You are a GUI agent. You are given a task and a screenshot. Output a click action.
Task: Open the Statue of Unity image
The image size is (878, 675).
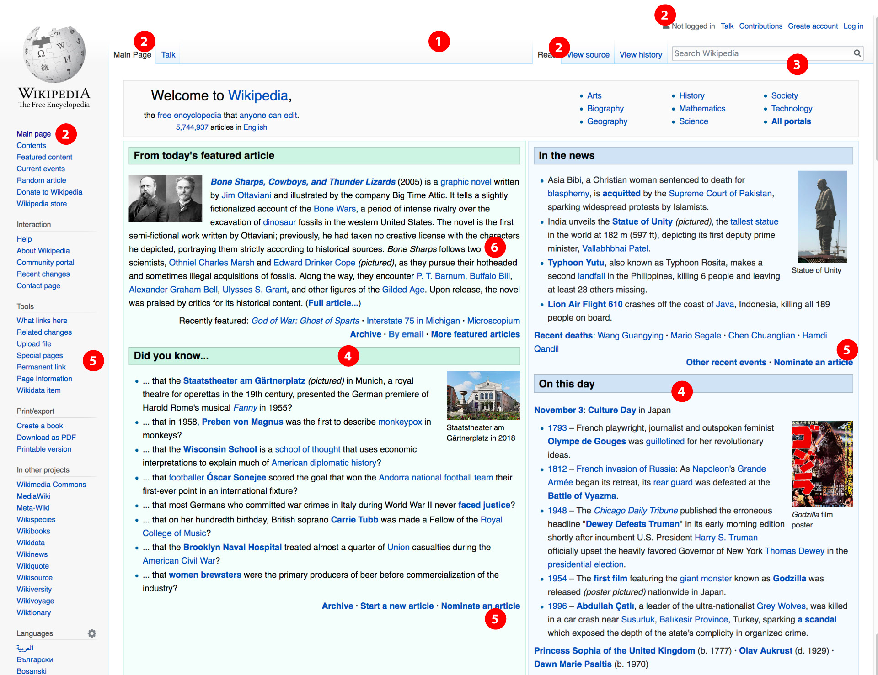[x=822, y=216]
